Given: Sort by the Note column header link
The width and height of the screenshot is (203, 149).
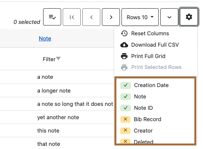Looking at the screenshot, I should (45, 38).
